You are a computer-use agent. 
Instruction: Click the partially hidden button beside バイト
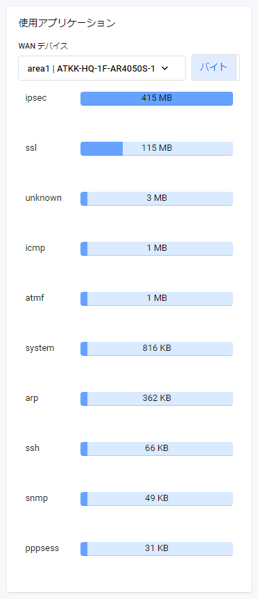pyautogui.click(x=238, y=67)
